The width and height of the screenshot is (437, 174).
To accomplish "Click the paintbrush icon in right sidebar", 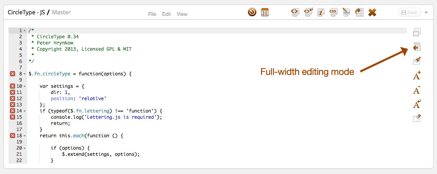I will [x=417, y=61].
